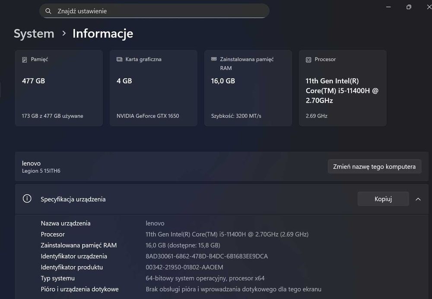Open the Karta graficzna 4 GB card
The image size is (432, 299).
[x=153, y=88]
